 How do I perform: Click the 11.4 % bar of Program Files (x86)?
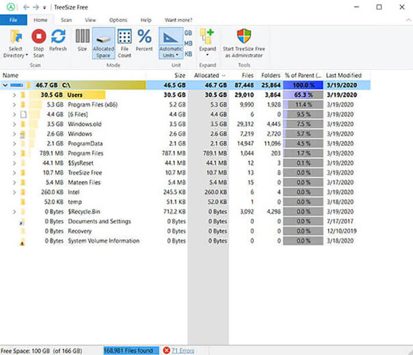click(x=303, y=105)
